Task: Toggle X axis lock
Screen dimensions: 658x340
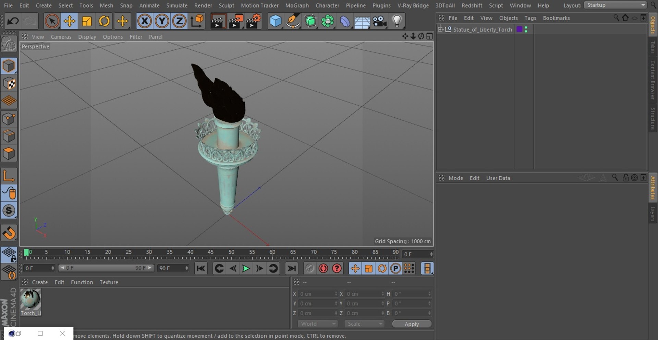Action: pyautogui.click(x=145, y=21)
